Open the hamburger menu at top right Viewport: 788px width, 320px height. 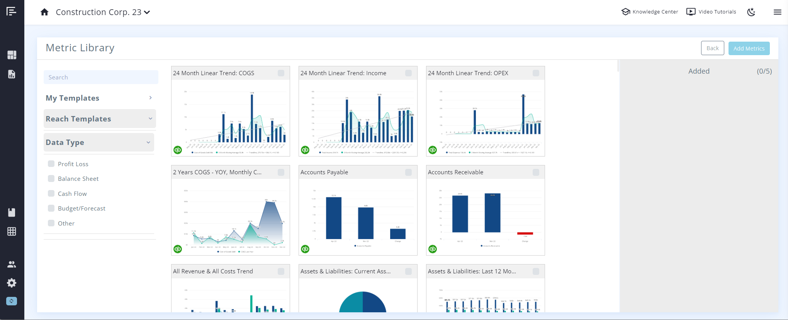(x=778, y=12)
